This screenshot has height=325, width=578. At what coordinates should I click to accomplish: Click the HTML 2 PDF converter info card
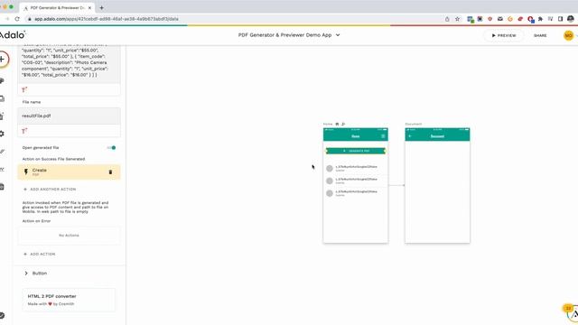[69, 300]
